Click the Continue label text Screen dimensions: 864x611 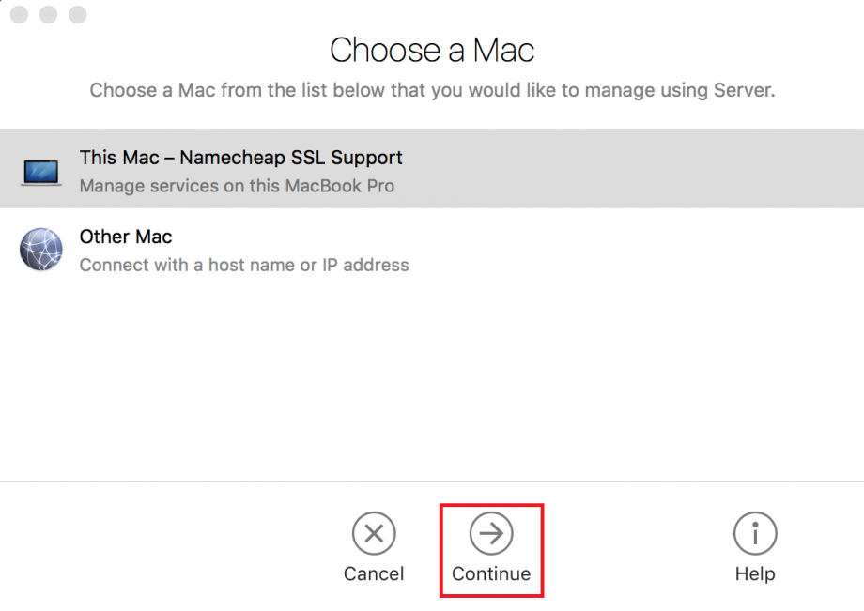pos(490,573)
